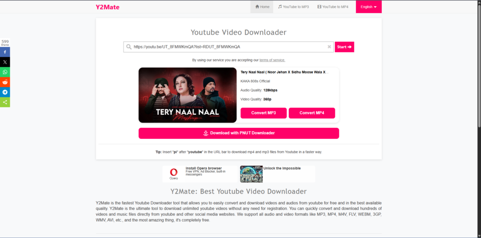Open the green general share icon

[x=5, y=102]
